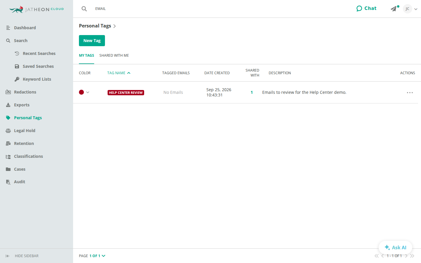Open Search in the sidebar
421x263 pixels.
[x=20, y=41]
